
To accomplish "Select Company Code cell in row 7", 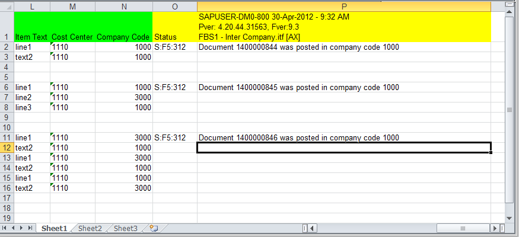I will point(124,97).
